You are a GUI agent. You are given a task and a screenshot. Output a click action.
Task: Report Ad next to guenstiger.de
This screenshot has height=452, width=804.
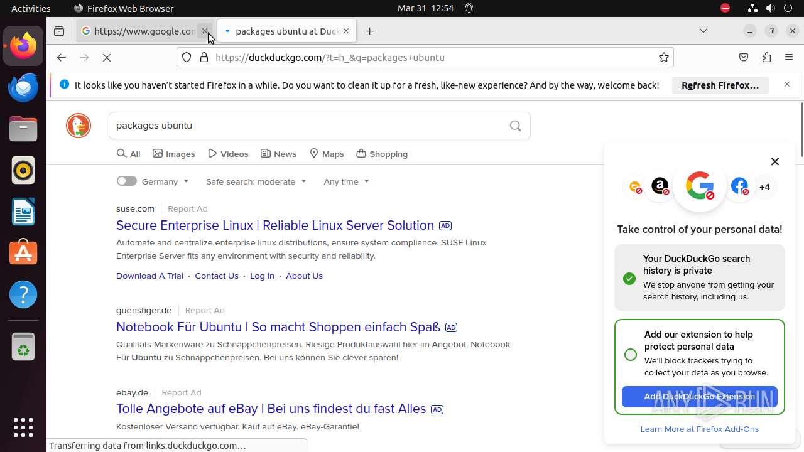205,310
